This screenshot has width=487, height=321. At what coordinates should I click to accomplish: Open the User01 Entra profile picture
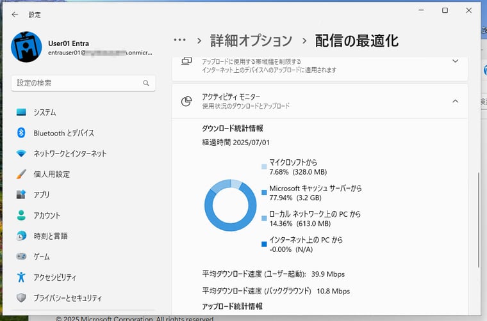pos(26,47)
